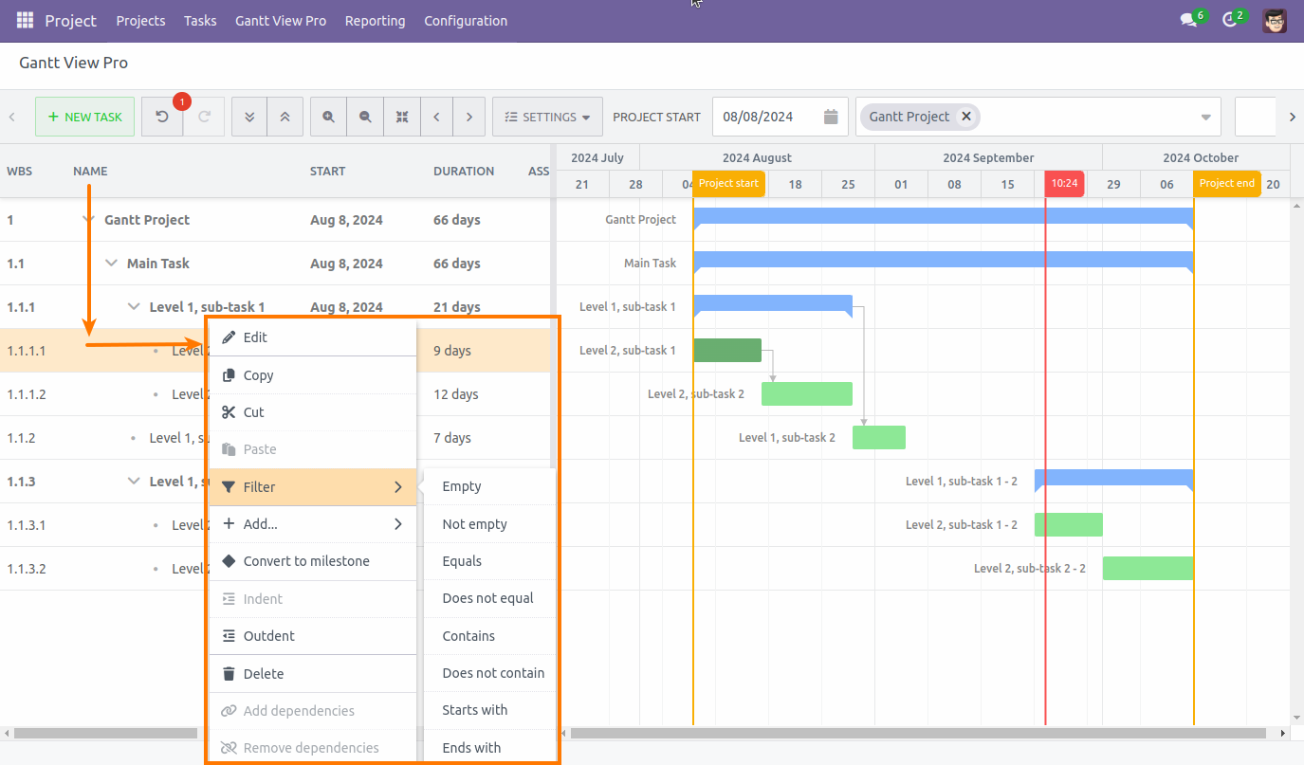Undo the last change
Viewport: 1304px width, 765px height.
point(161,116)
